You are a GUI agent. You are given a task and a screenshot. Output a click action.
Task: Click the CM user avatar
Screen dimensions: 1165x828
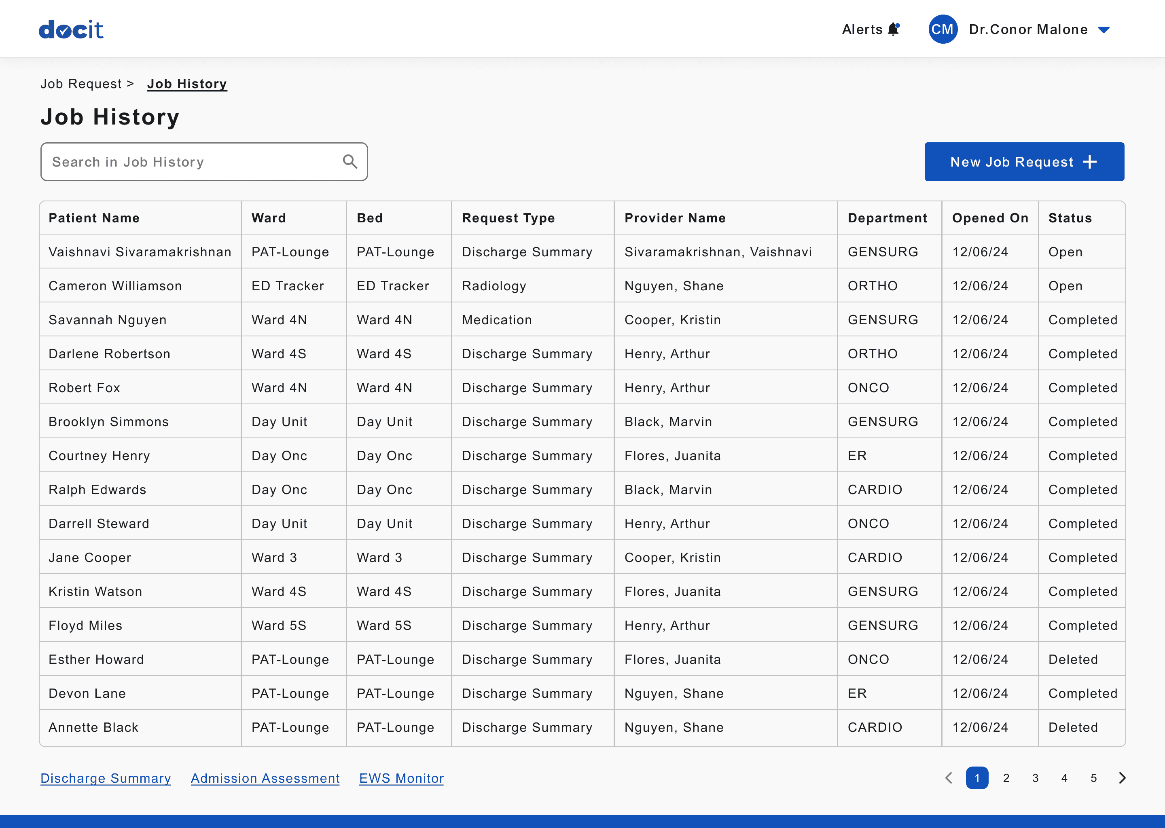[942, 29]
